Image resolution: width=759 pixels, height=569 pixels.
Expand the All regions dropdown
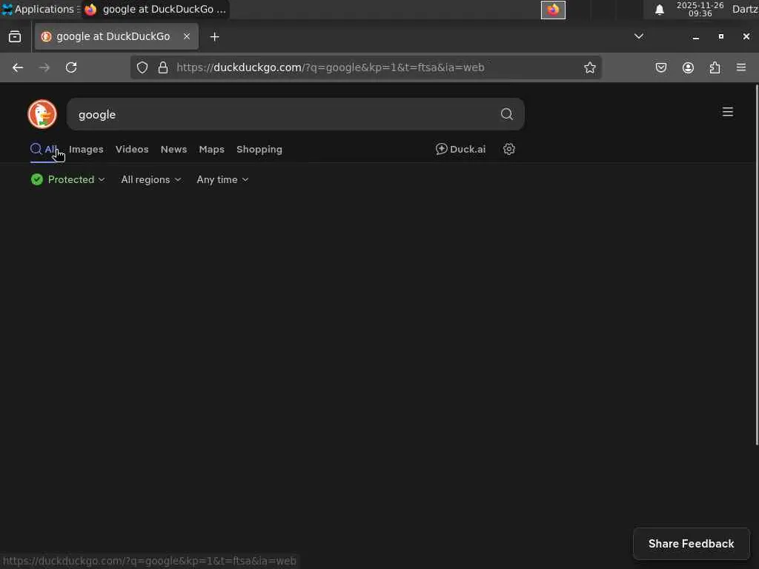pos(151,179)
